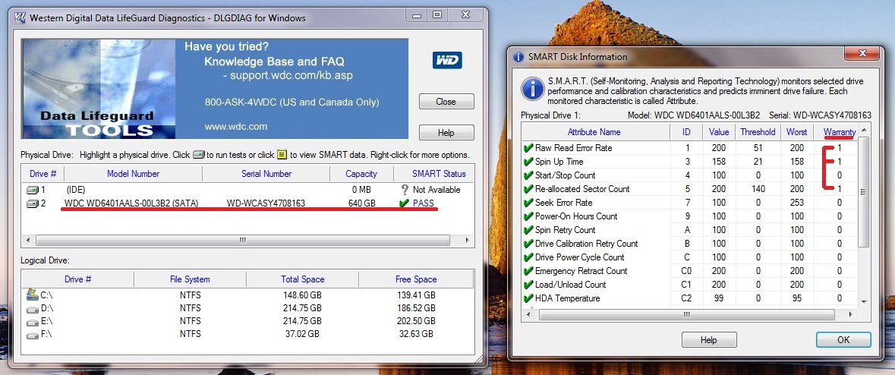Image resolution: width=895 pixels, height=375 pixels.
Task: Click checkmark beside Spin Up Time
Action: tap(528, 162)
